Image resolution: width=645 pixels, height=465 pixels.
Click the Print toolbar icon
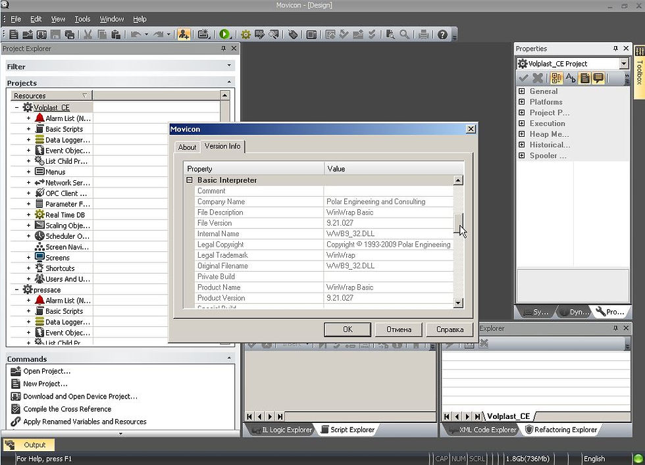click(423, 35)
